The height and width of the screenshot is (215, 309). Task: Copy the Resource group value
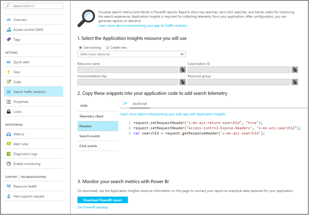tap(295, 82)
